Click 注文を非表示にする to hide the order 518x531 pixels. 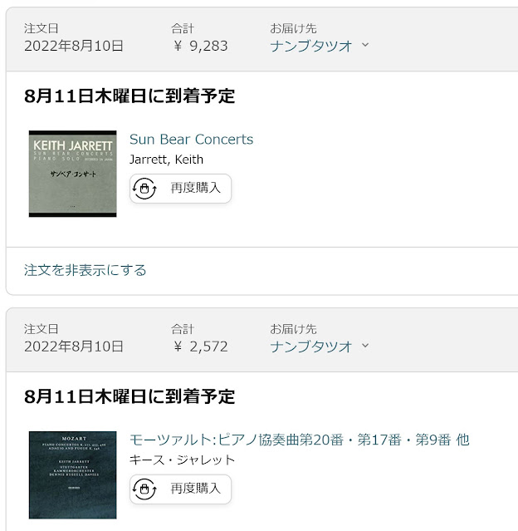[x=85, y=270]
